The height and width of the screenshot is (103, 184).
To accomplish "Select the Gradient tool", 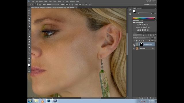I will [x=29, y=39].
